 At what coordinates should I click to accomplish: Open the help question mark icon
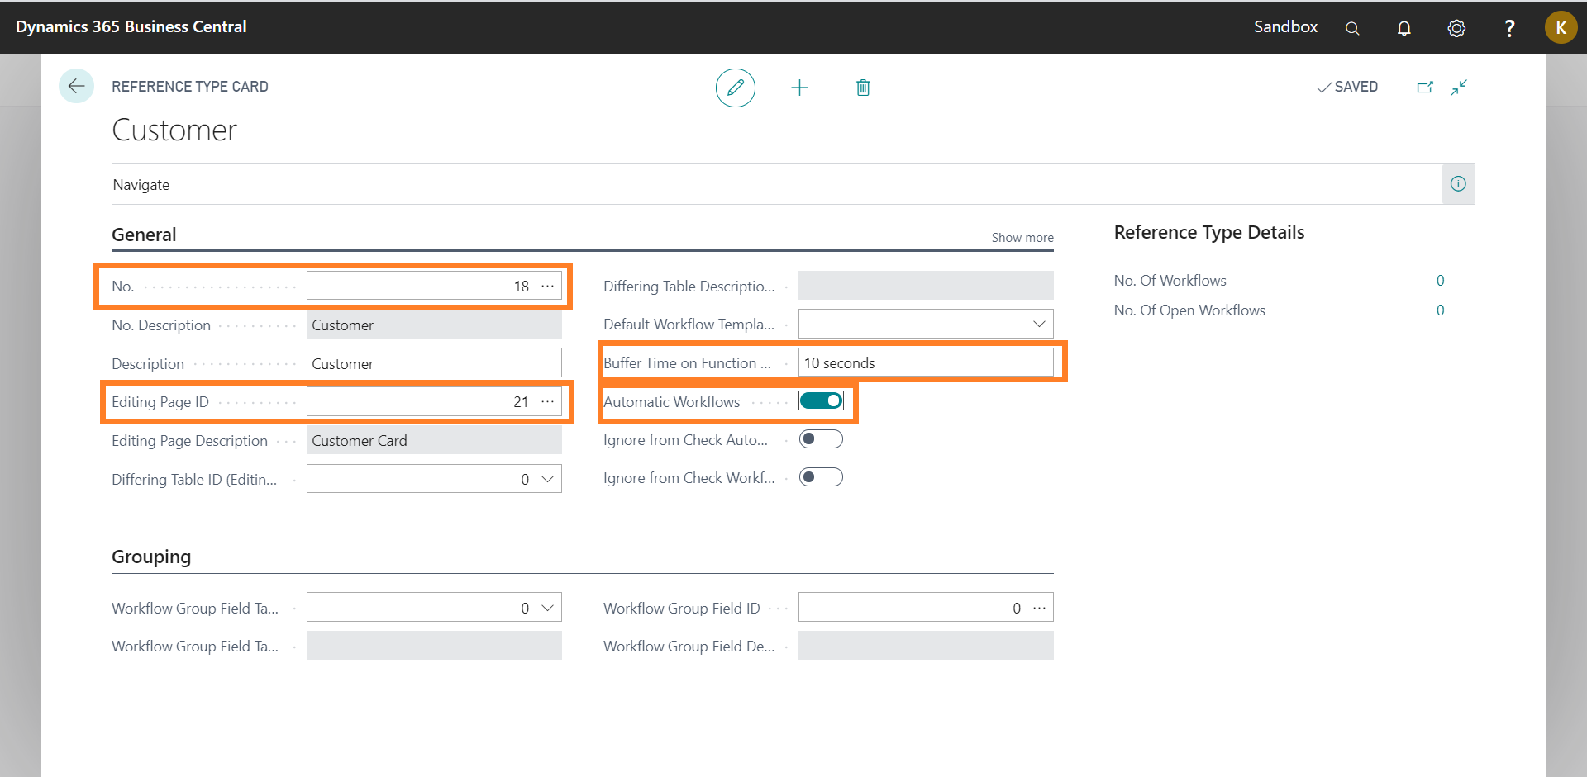click(x=1509, y=28)
